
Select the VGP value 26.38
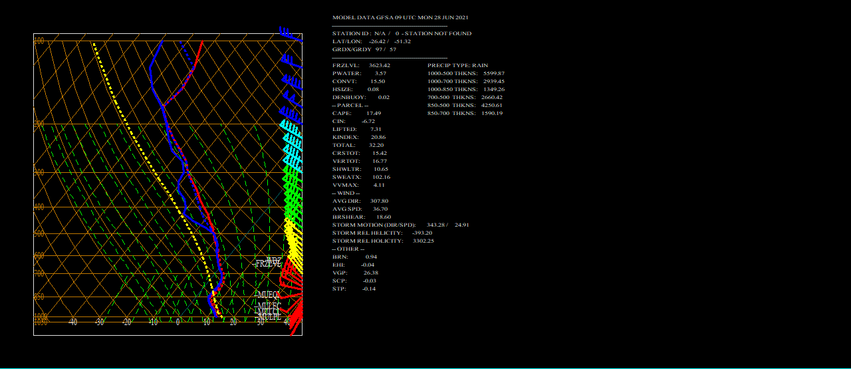371,273
